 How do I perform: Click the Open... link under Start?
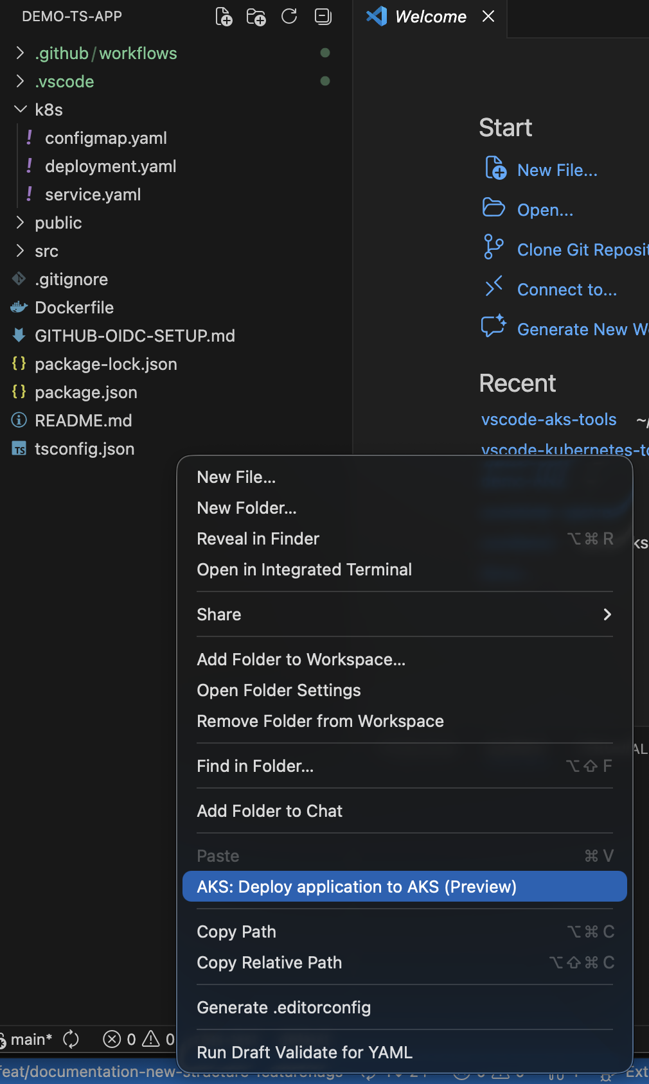pyautogui.click(x=545, y=210)
